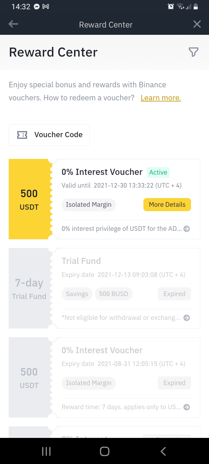
Task: Tap the Isolated Margin tag on active voucher
Action: [89, 205]
